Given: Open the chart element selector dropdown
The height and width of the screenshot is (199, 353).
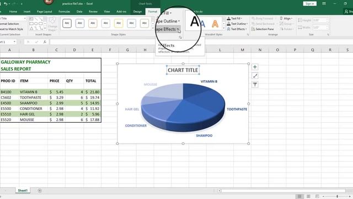Looking at the screenshot, I should pos(24,18).
